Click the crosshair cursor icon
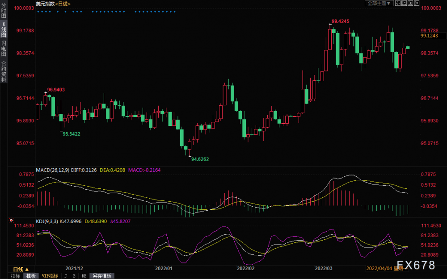The width and height of the screenshot is (447, 279). tap(398, 3)
